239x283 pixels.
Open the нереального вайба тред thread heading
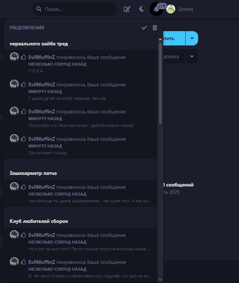pyautogui.click(x=39, y=44)
